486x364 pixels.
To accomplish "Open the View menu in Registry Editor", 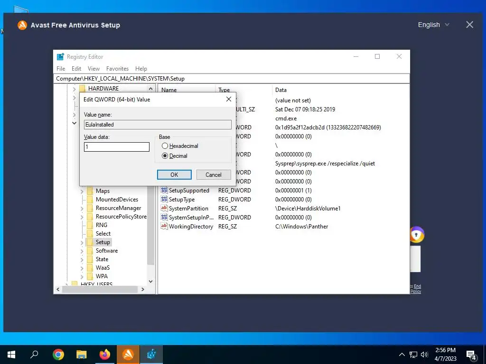I will [93, 68].
